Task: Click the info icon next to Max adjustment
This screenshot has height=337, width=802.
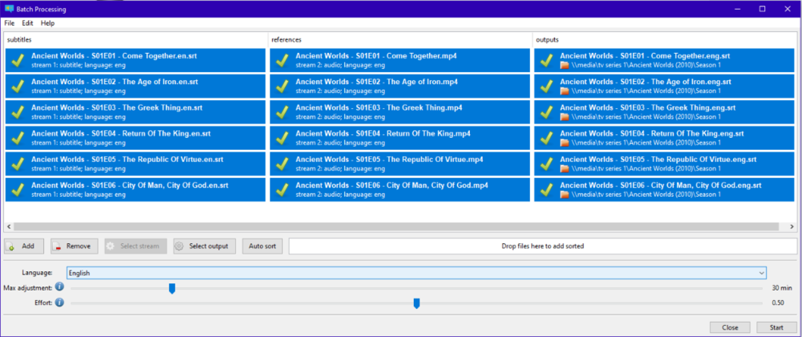Action: pyautogui.click(x=59, y=287)
